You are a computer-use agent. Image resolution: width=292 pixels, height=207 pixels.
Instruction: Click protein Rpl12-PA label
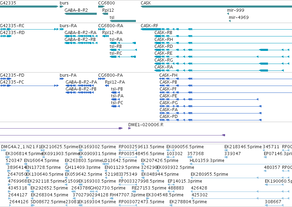click(x=115, y=82)
